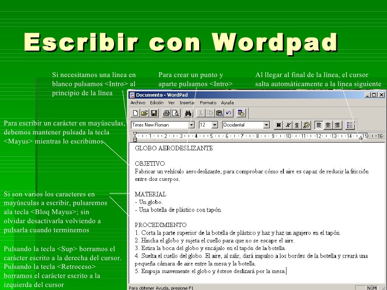Viewport: 387px width, 290px height.
Task: Click step 3 'Estira la boca del globo' line
Action: pyautogui.click(x=210, y=248)
